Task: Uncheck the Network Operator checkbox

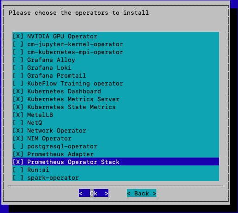Action: [18, 131]
